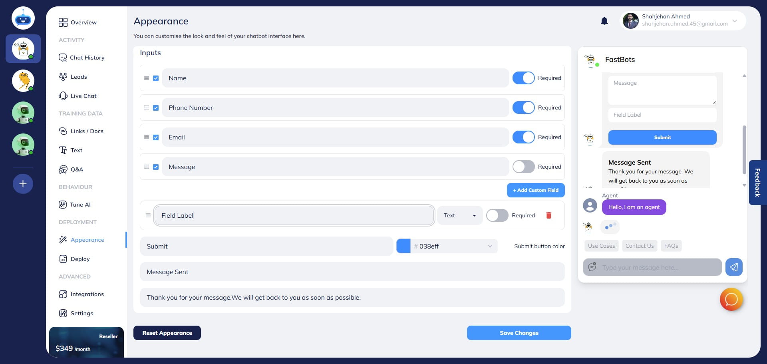
Task: Go to Integrations page
Action: click(87, 294)
